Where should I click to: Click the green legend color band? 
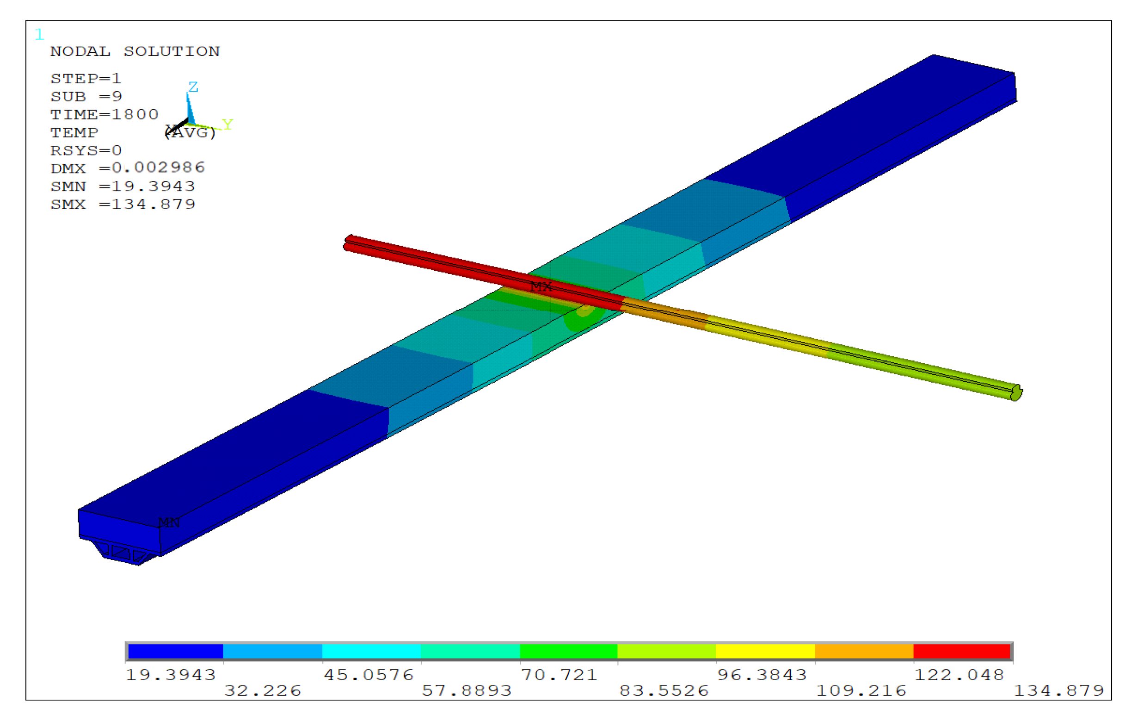pos(568,651)
